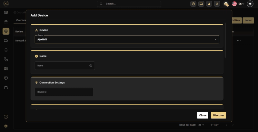Image resolution: width=258 pixels, height=132 pixels.
Task: Click the Connection Settings section heading
Action: [x=52, y=83]
